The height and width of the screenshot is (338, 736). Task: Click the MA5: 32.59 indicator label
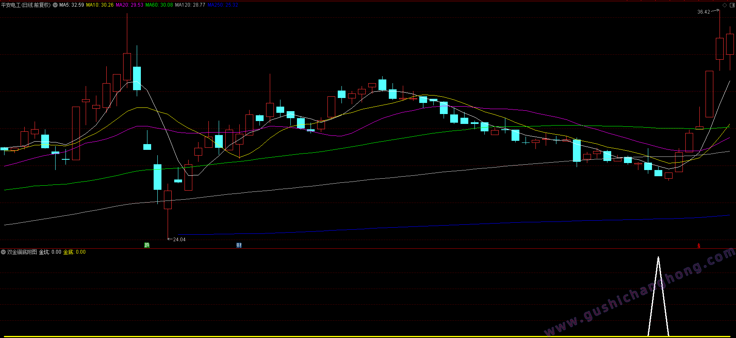point(72,5)
